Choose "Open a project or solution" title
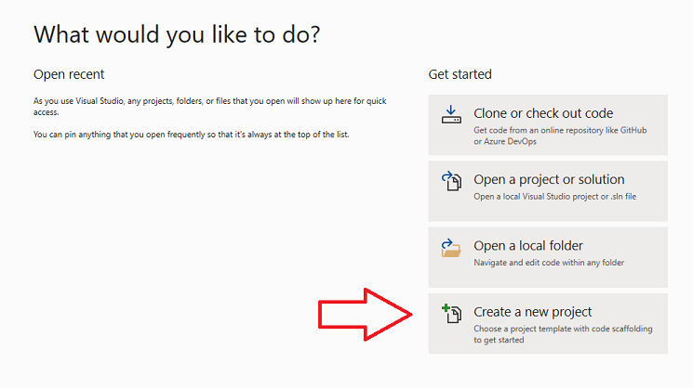693x388 pixels. pos(549,179)
